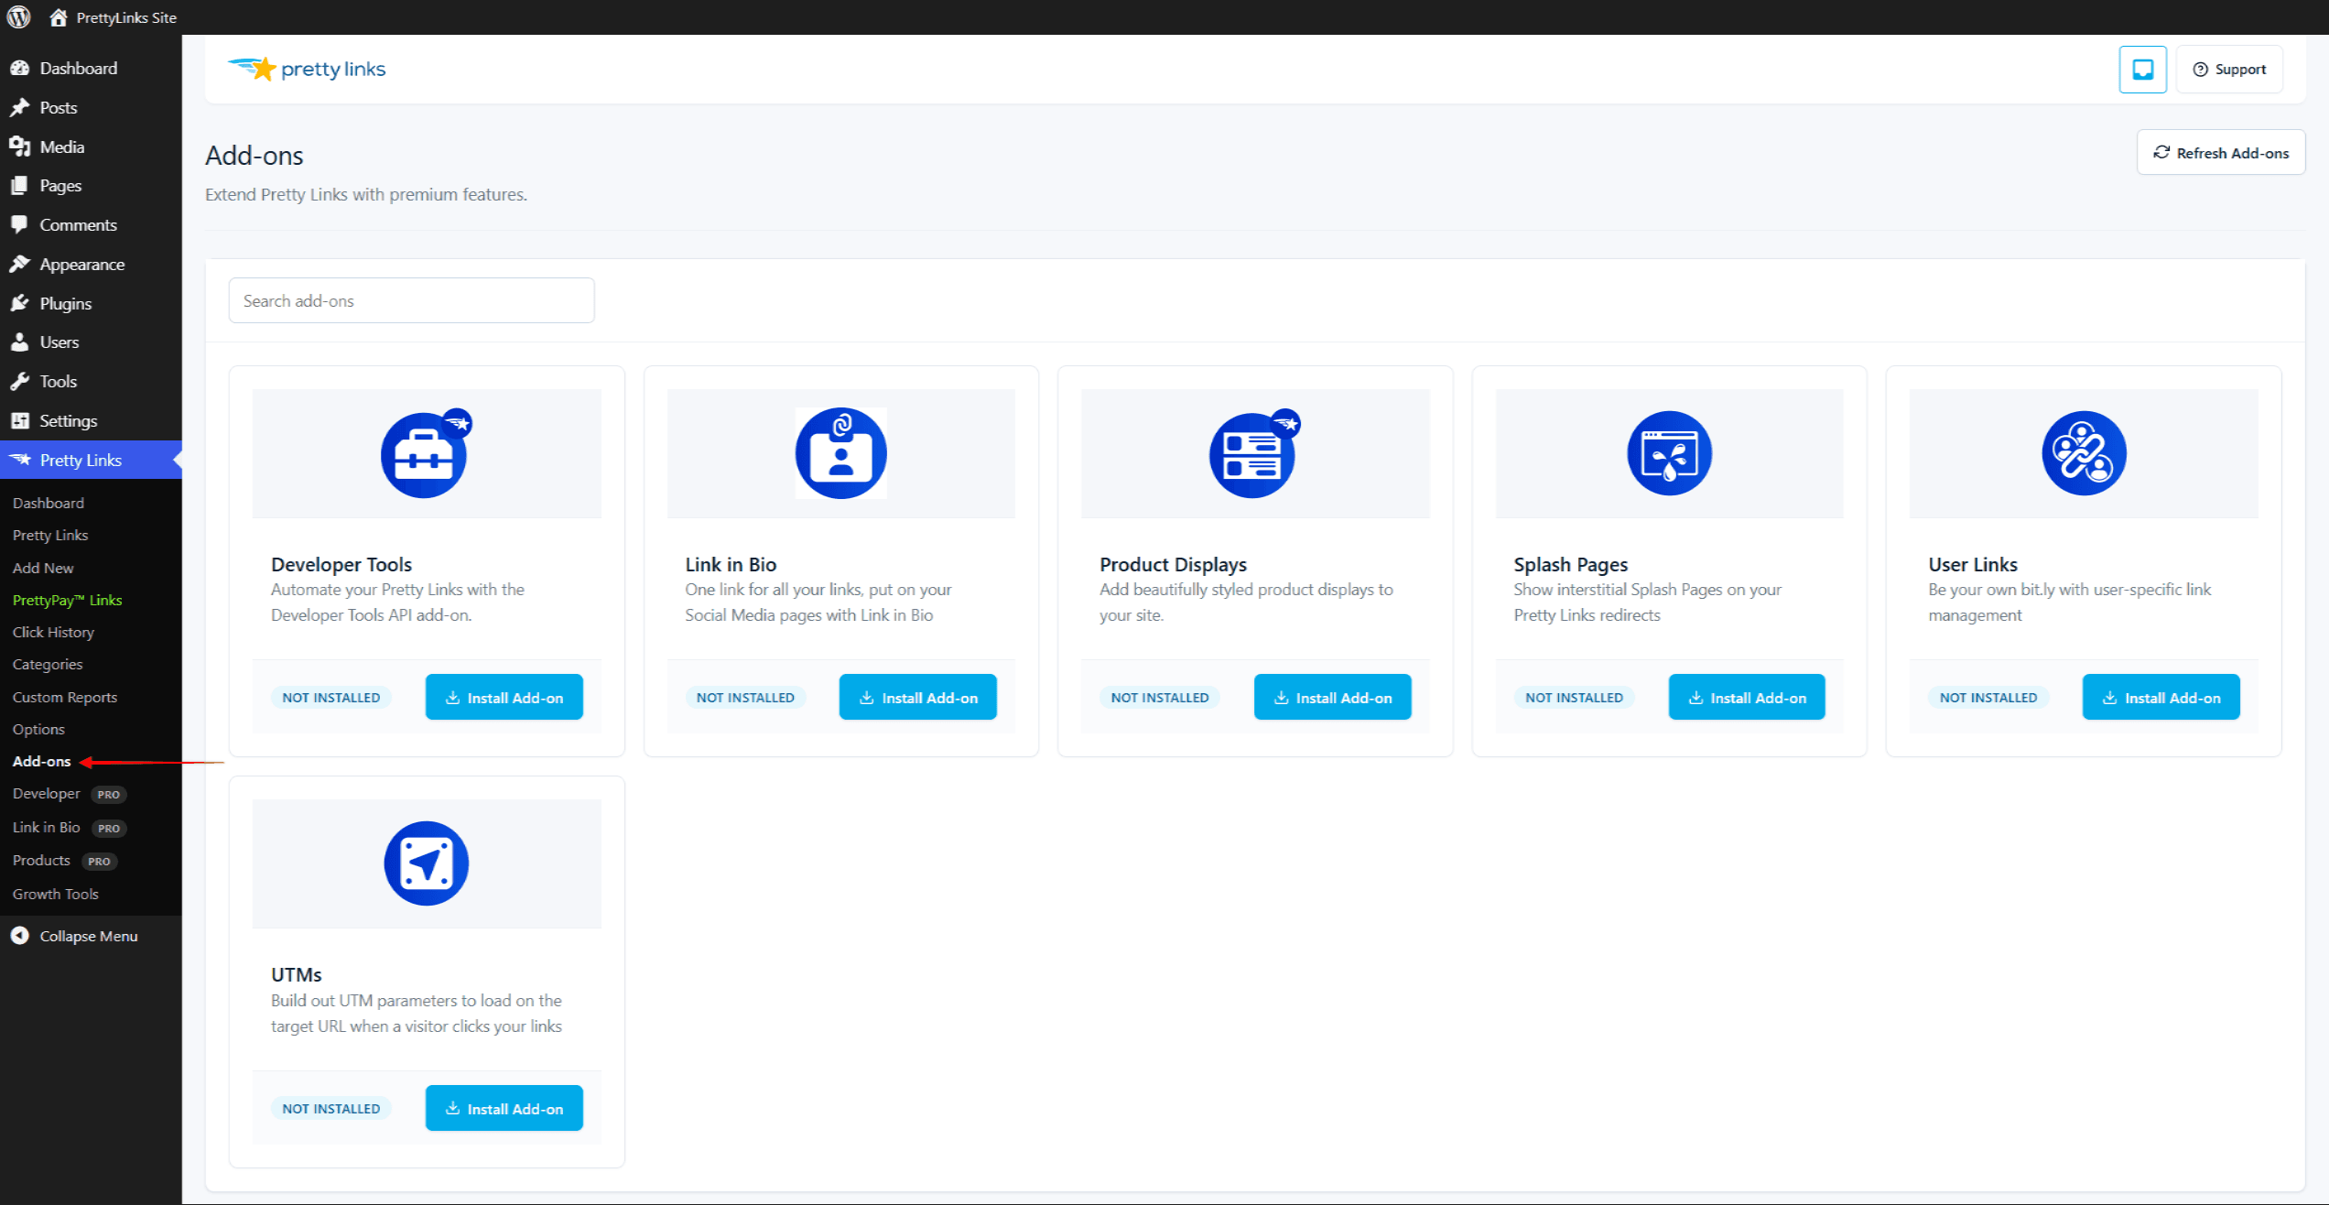2329x1205 pixels.
Task: Click the Users person icon
Action: (20, 342)
